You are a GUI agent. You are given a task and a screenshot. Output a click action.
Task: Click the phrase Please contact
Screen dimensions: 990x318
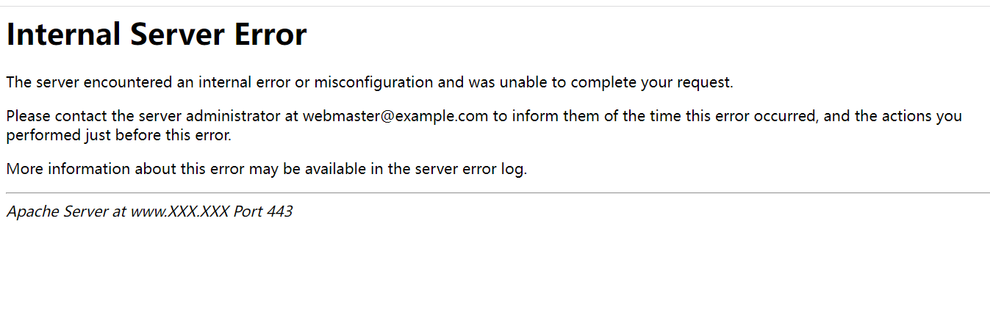56,116
